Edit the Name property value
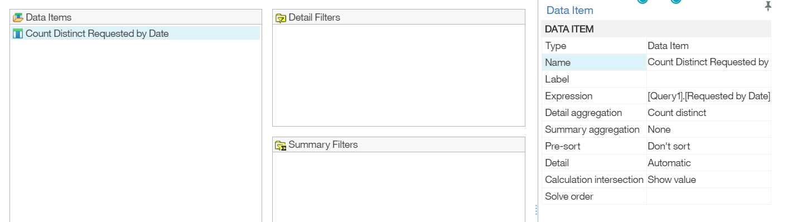 point(709,62)
